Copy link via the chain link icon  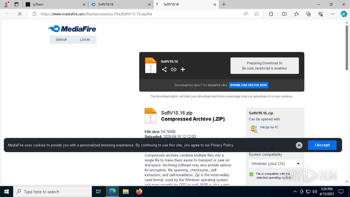[x=174, y=69]
